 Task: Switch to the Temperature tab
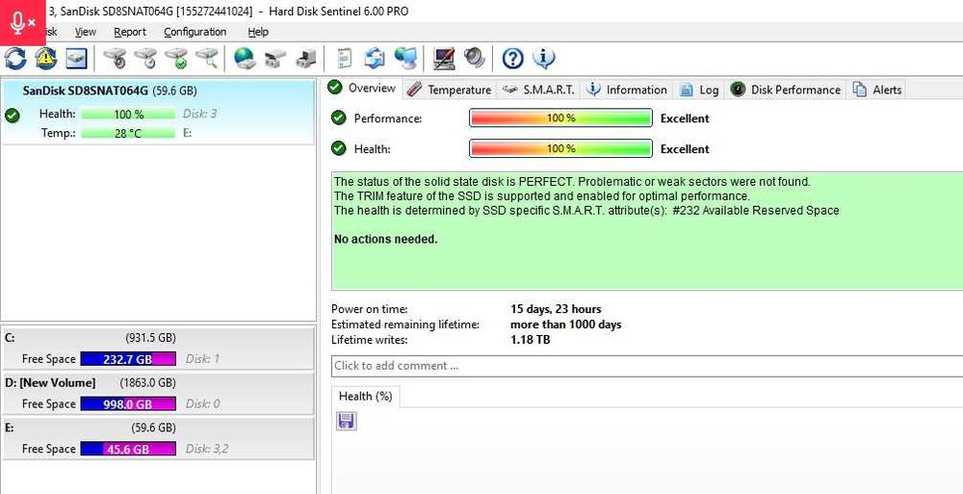click(450, 90)
